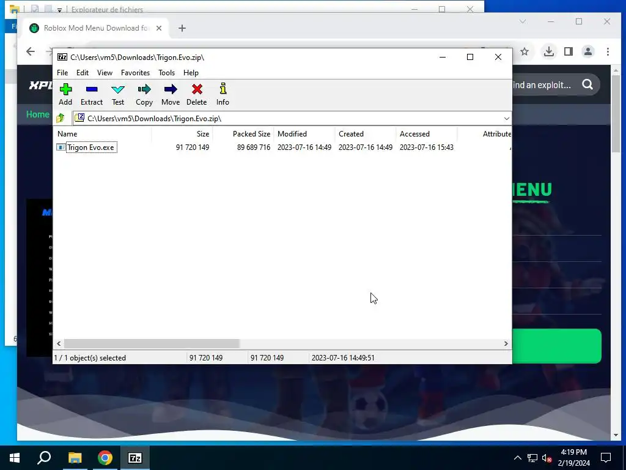The width and height of the screenshot is (626, 470).
Task: Click the packed size 89 689 716
Action: click(254, 147)
